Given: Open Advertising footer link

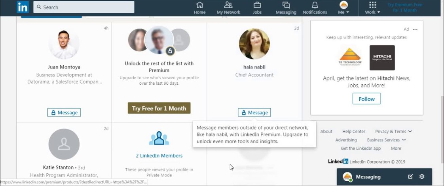Looking at the screenshot, I should click(x=346, y=140).
